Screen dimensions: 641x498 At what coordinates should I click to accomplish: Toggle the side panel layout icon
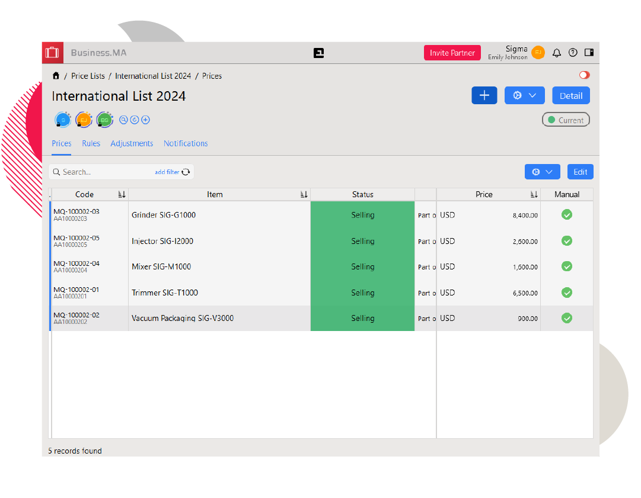pos(589,53)
